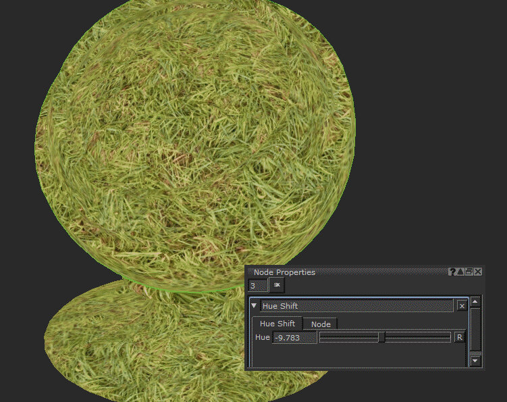Click the scrollbar up arrow

[x=475, y=302]
